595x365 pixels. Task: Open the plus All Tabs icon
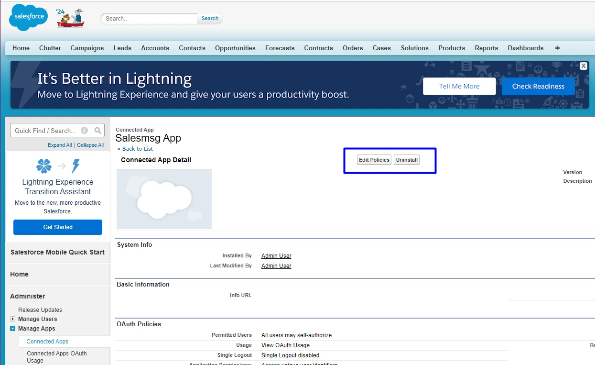[557, 48]
